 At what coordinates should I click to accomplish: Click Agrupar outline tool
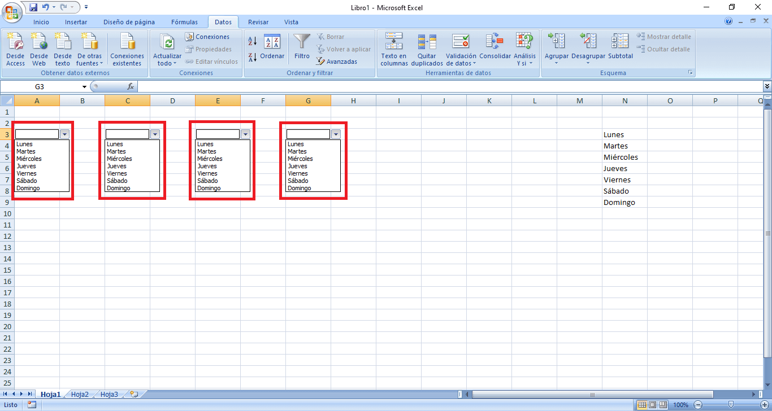[557, 50]
